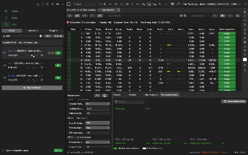Open the Enable Extra dropdown set to No
Viewport: 248px width, 155px height.
click(98, 142)
